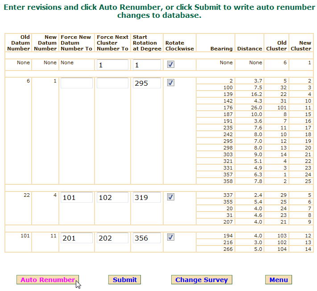317x291 pixels.
Task: Click Start Rotation field in the None row
Action: 147,65
